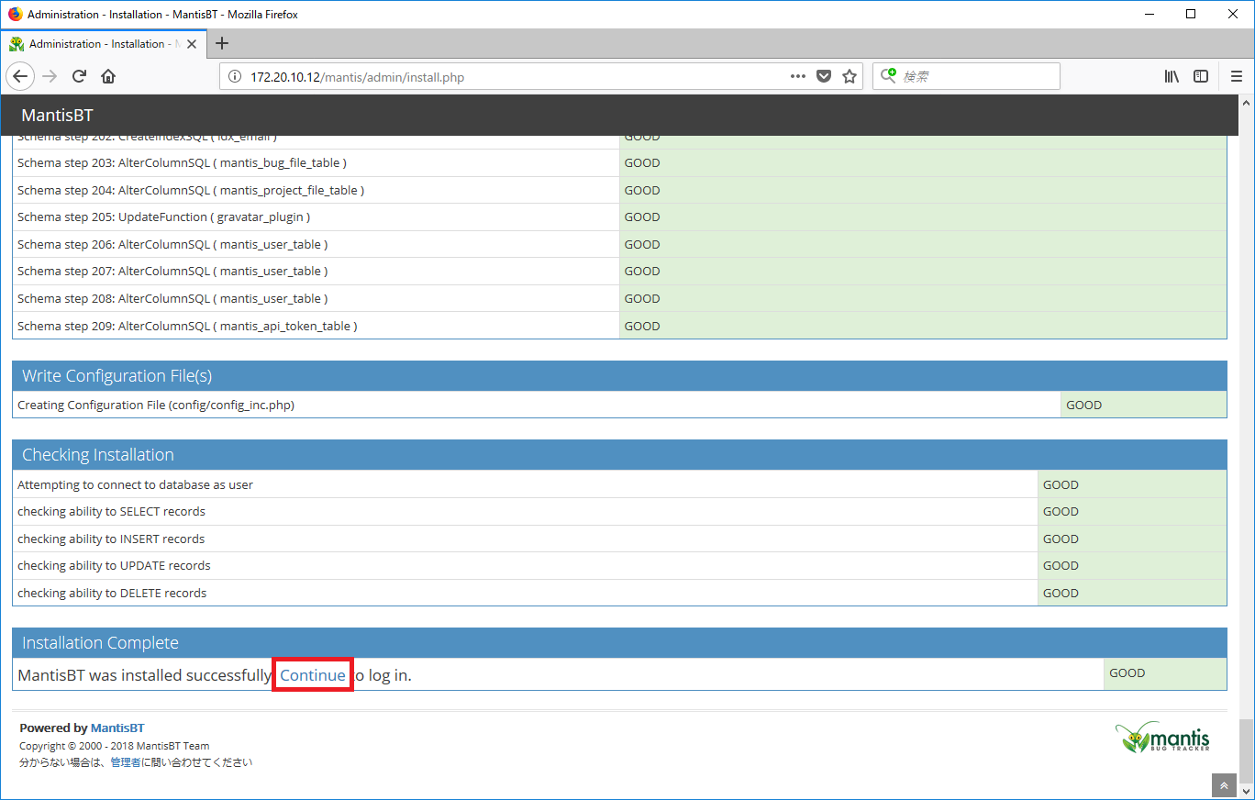Toggle the sidebar view icon
The height and width of the screenshot is (800, 1255).
coord(1201,76)
